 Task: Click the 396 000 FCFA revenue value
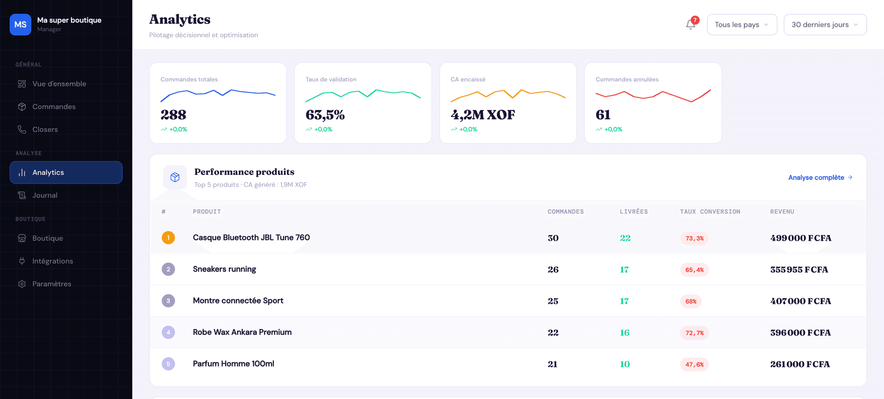click(801, 333)
